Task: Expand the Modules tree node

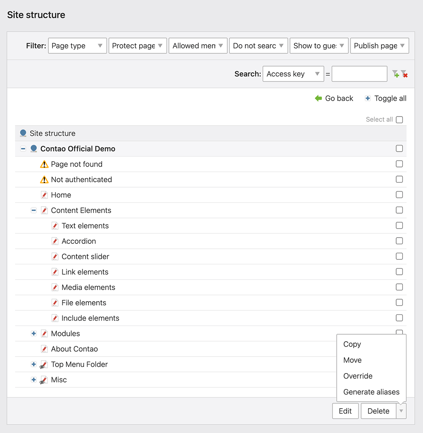Action: [34, 333]
